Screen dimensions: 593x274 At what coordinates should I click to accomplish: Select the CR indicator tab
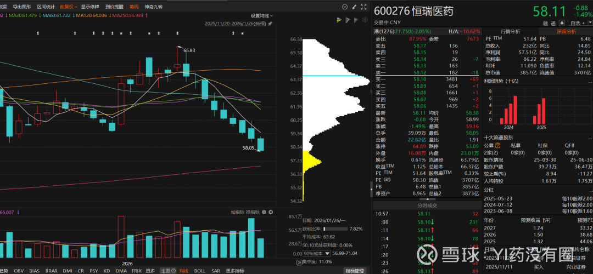[x=81, y=271]
